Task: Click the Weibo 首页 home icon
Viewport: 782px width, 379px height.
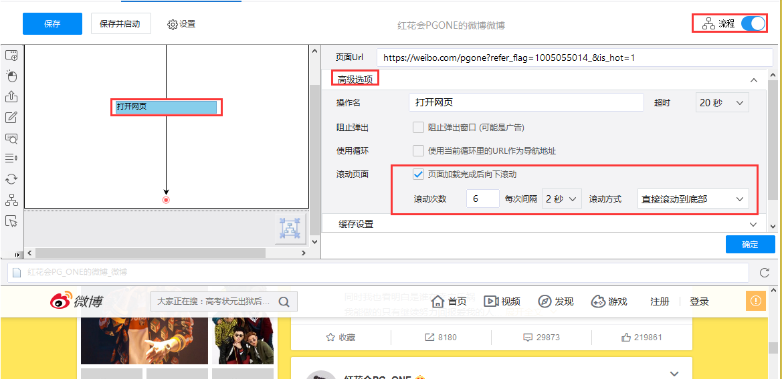Action: [x=437, y=301]
